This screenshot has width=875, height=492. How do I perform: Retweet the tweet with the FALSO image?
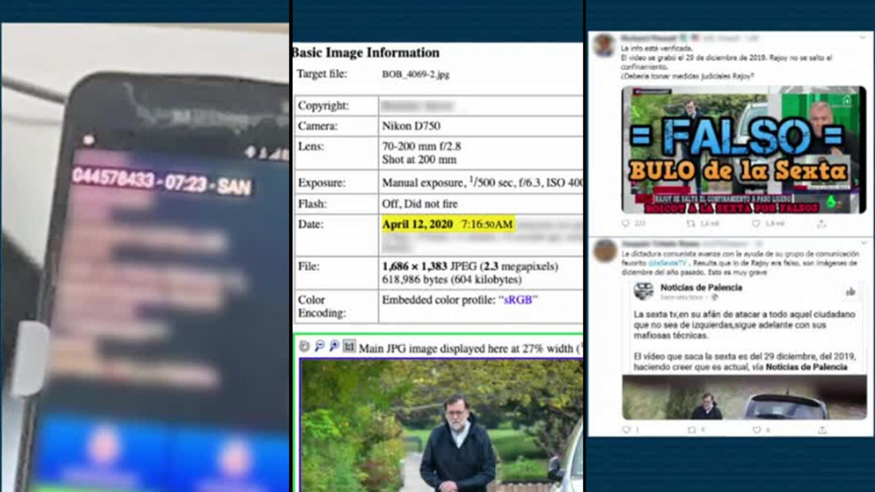[690, 224]
